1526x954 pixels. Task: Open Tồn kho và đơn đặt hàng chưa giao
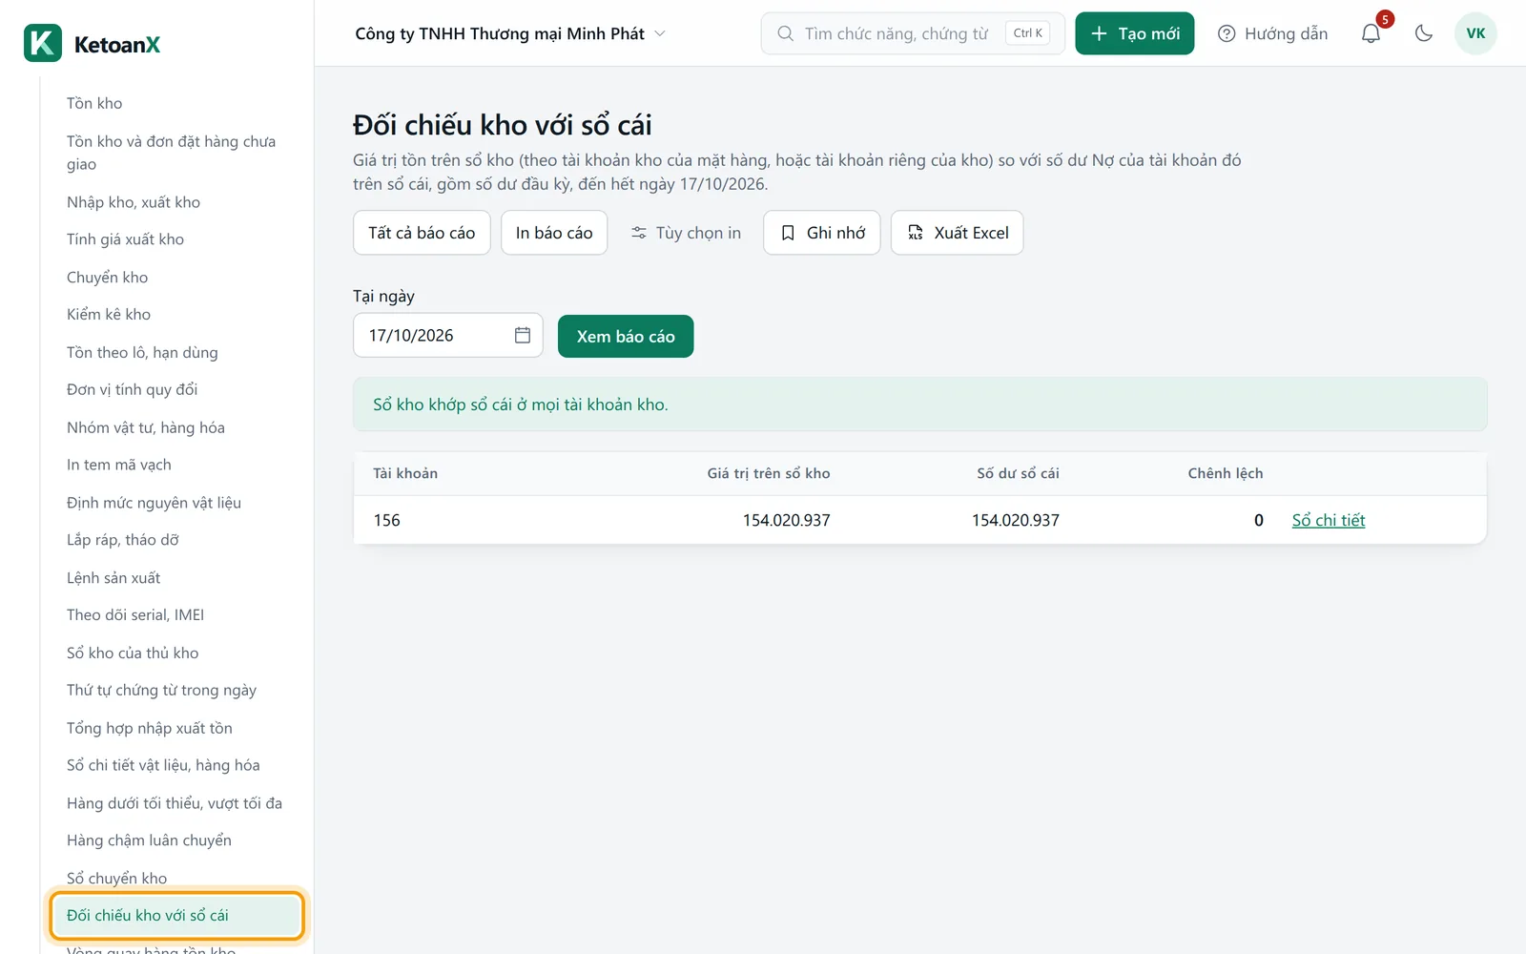(172, 153)
